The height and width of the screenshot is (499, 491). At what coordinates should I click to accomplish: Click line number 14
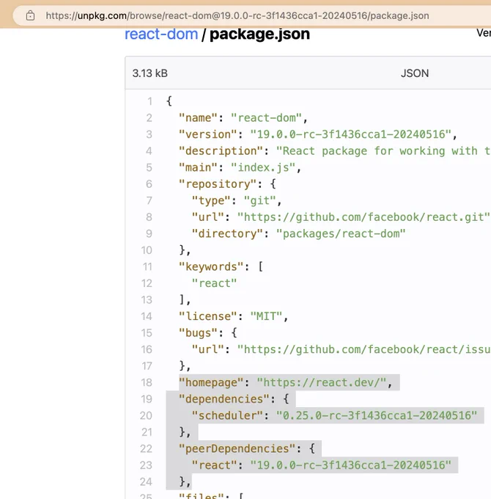pyautogui.click(x=147, y=316)
